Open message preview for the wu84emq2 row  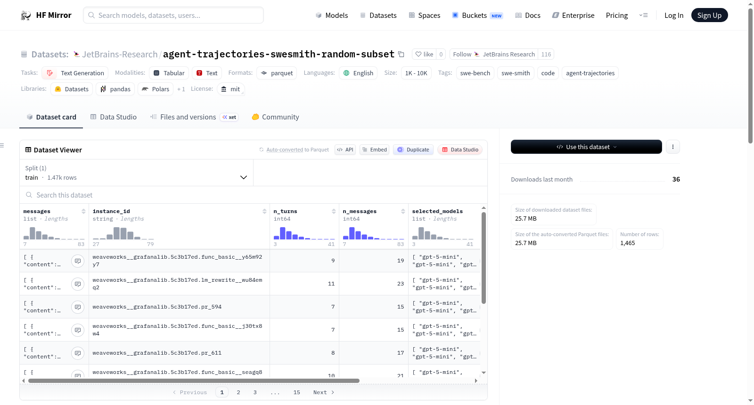coord(78,284)
